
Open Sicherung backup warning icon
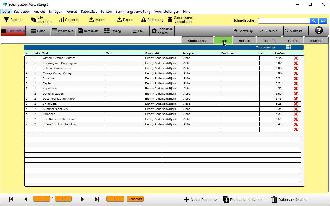143,20
